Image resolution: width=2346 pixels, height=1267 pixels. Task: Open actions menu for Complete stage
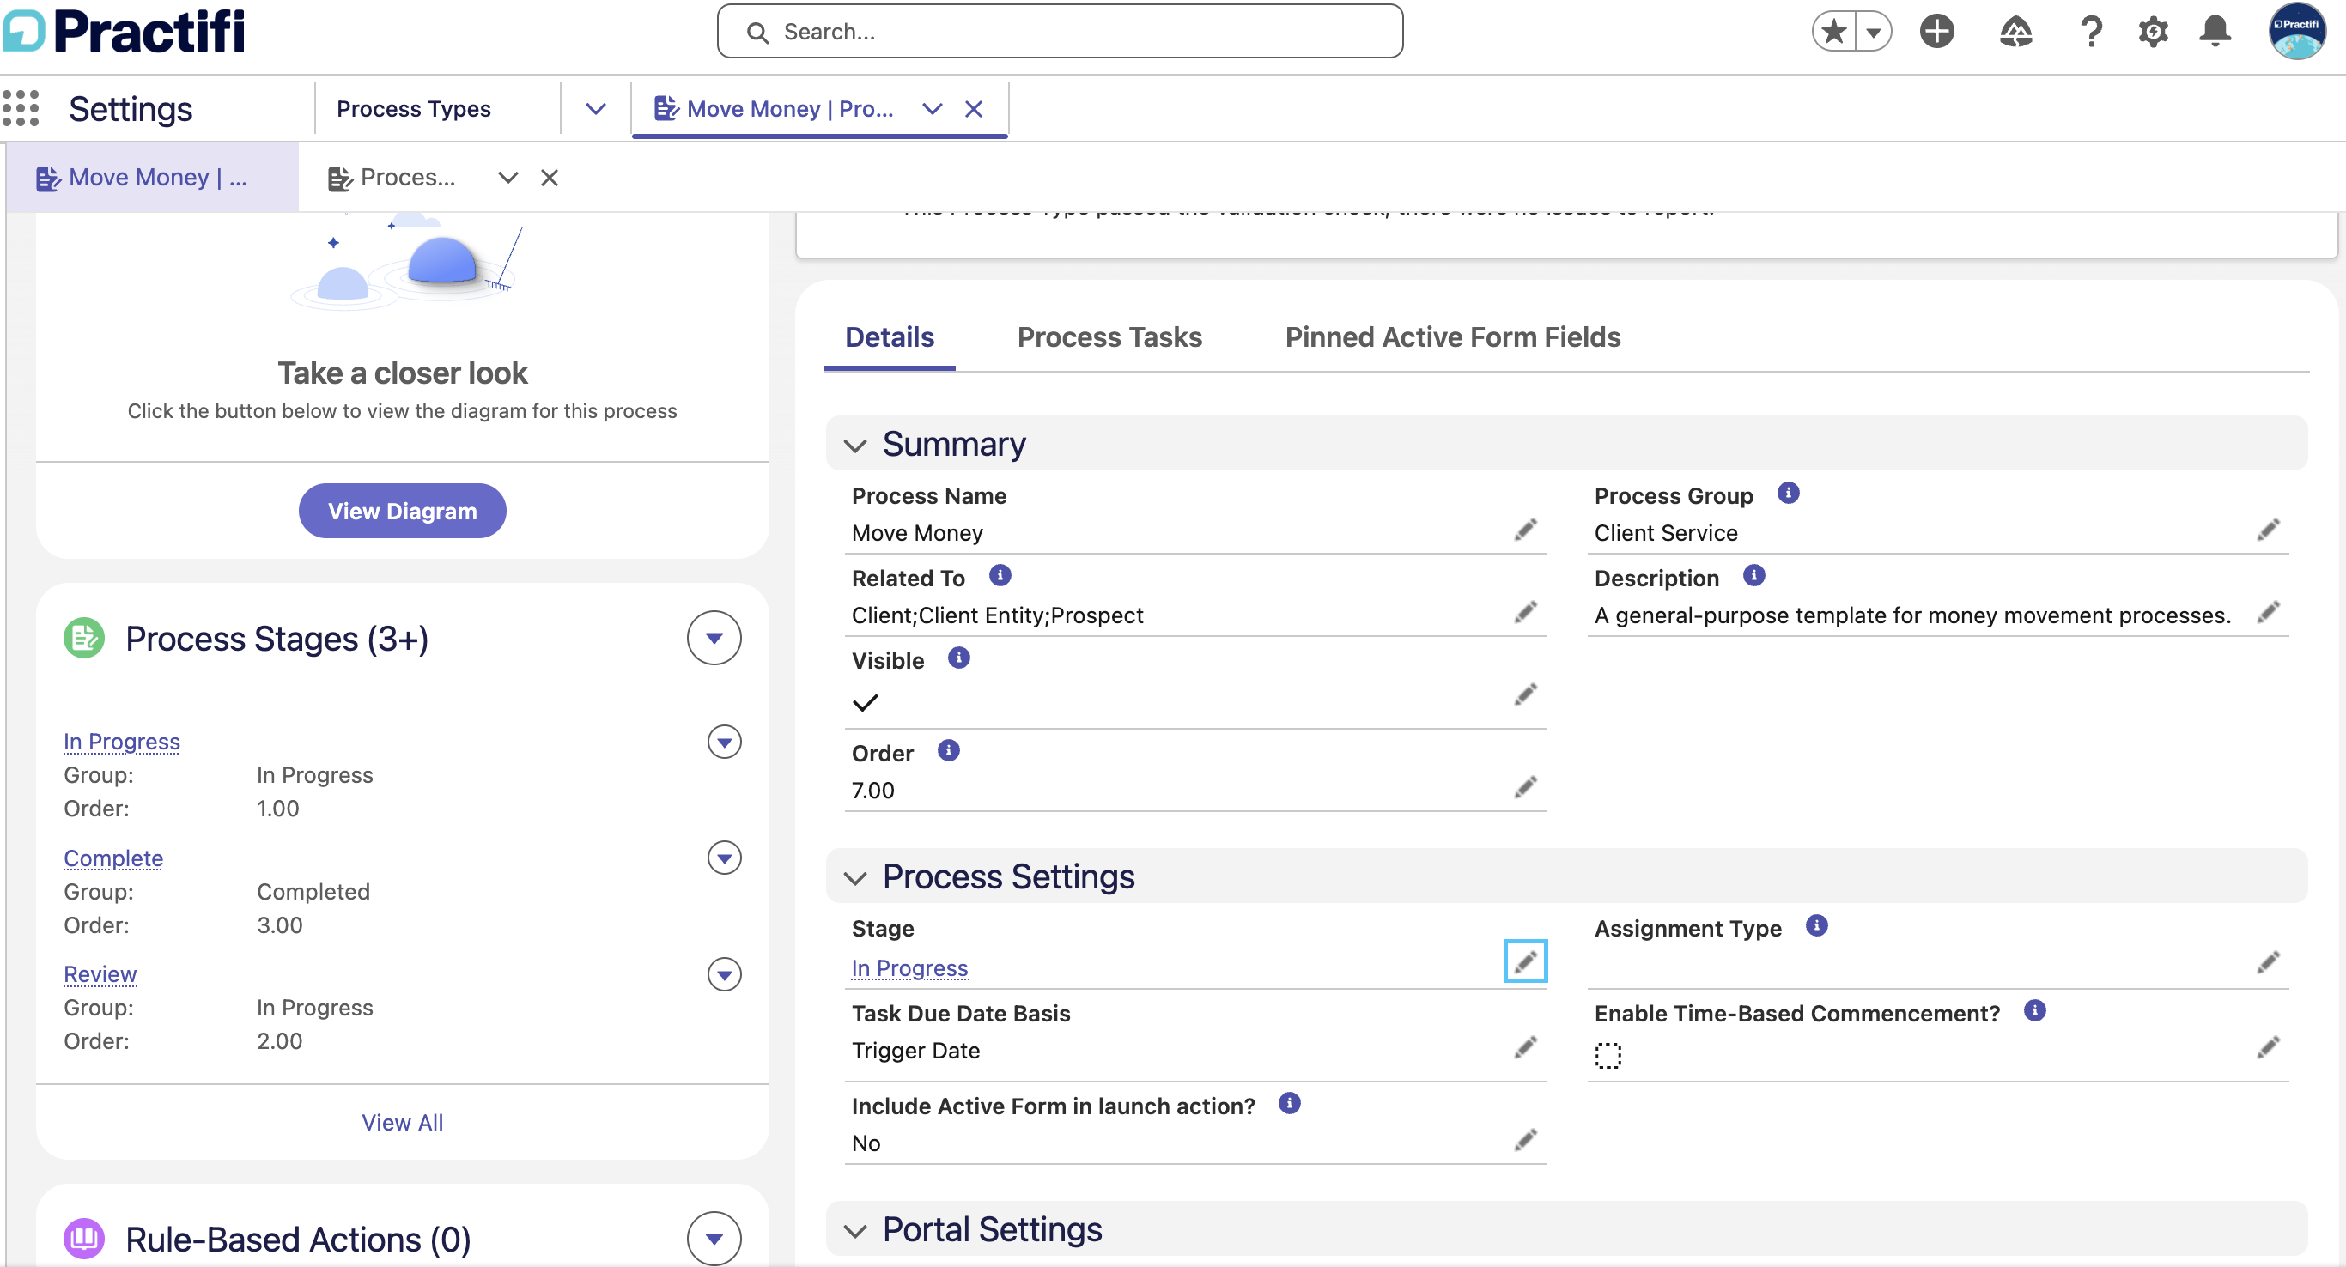pos(724,858)
